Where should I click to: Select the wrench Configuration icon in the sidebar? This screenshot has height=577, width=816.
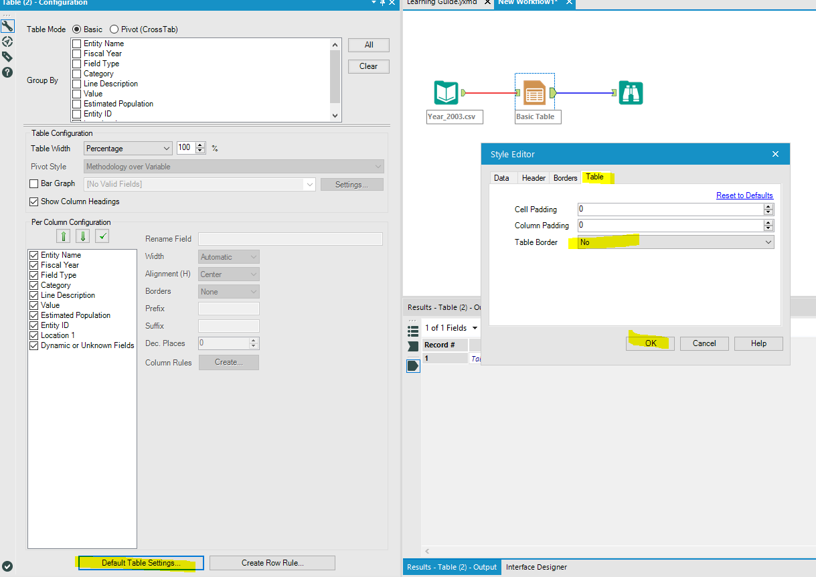click(8, 25)
